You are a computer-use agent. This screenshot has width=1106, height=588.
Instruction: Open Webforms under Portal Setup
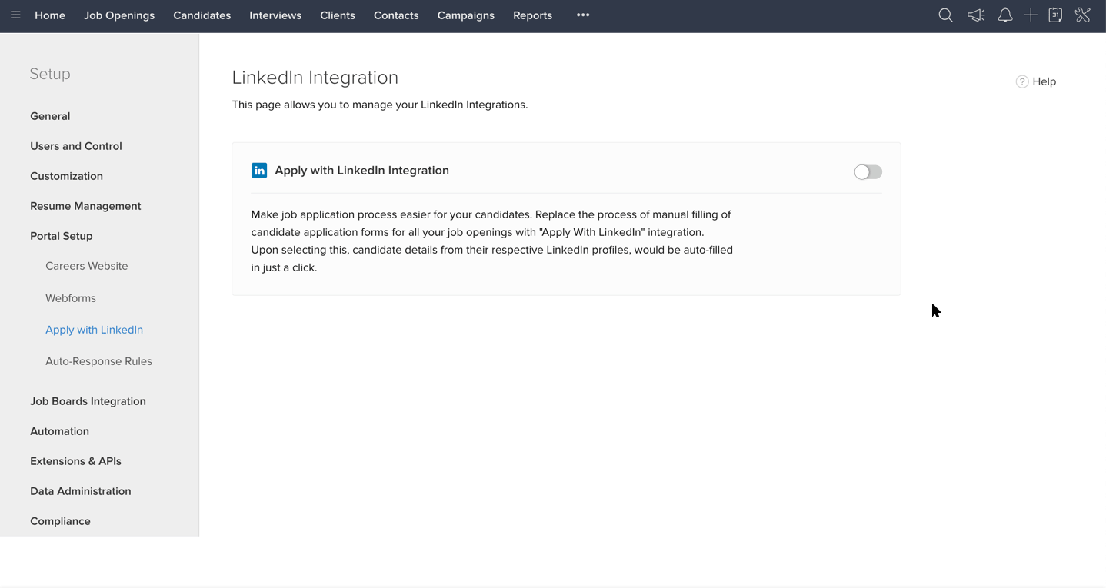tap(71, 298)
